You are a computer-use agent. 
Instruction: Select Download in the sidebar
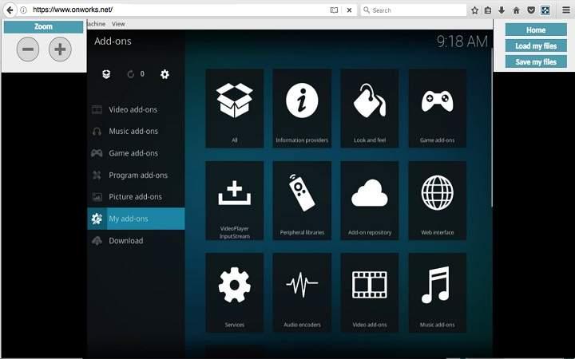coord(125,241)
